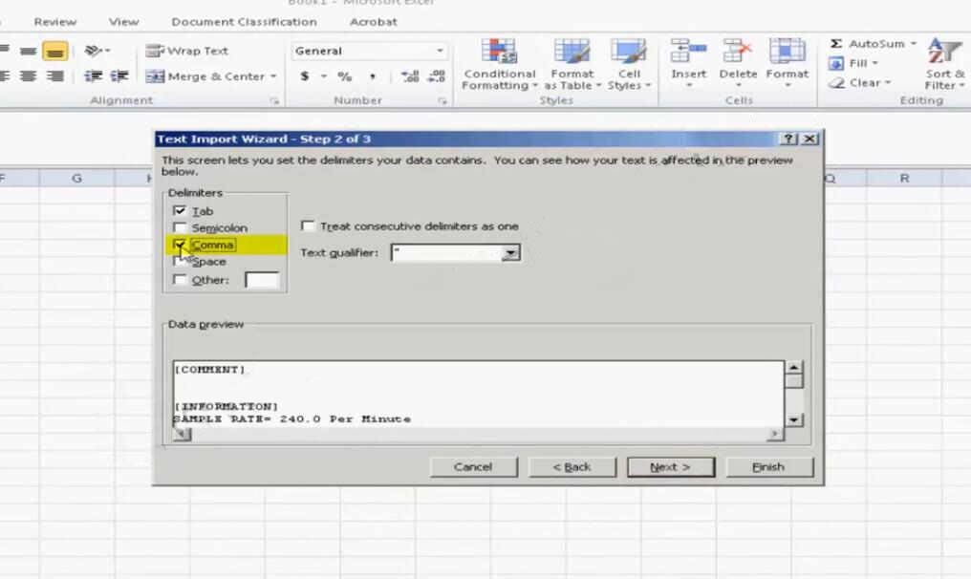Select column G header
Screen dimensions: 971x579
point(76,179)
